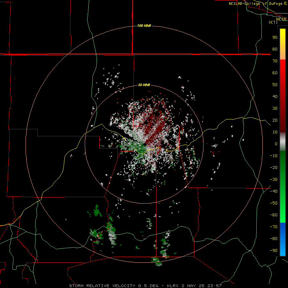Select the 40 value on velocity scale

tap(275, 97)
